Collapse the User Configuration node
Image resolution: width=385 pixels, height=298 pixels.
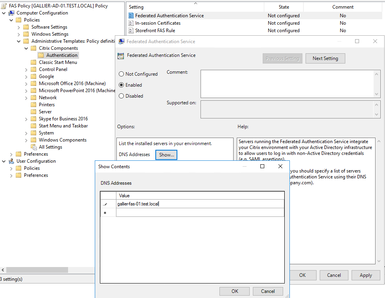[4, 161]
